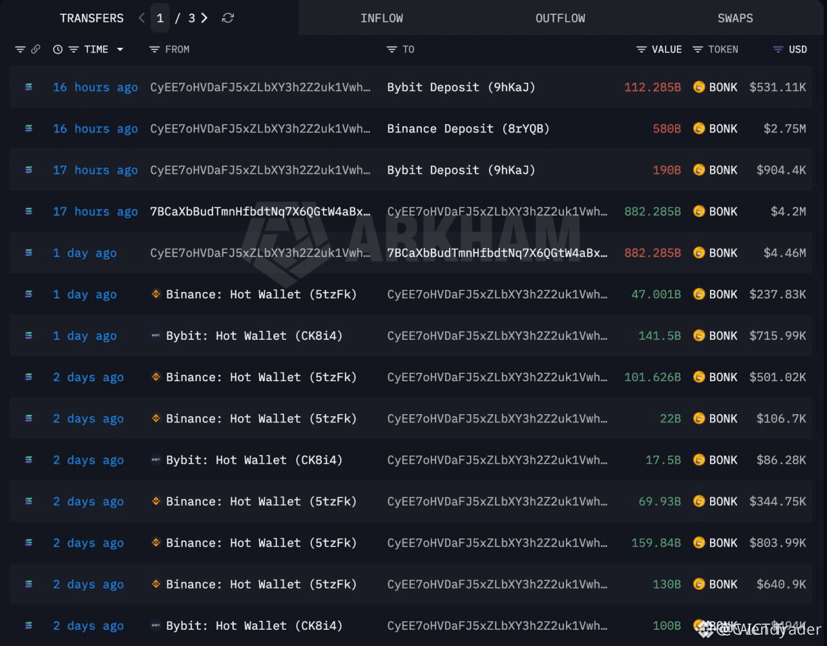The width and height of the screenshot is (827, 646).
Task: Go to the previous page of transfers
Action: 141,18
